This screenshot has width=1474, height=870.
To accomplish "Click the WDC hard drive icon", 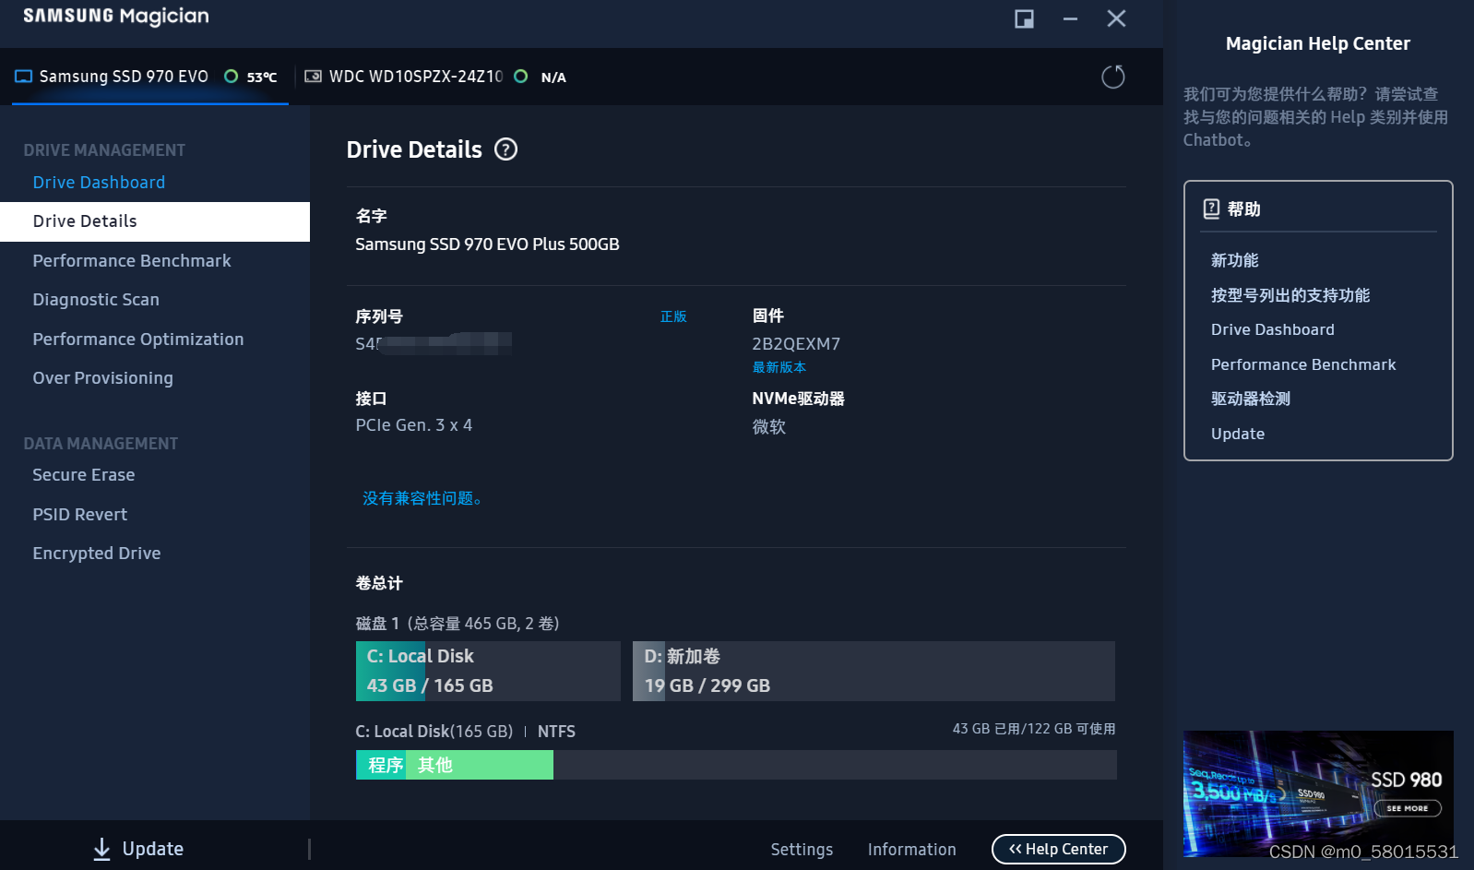I will pyautogui.click(x=314, y=77).
